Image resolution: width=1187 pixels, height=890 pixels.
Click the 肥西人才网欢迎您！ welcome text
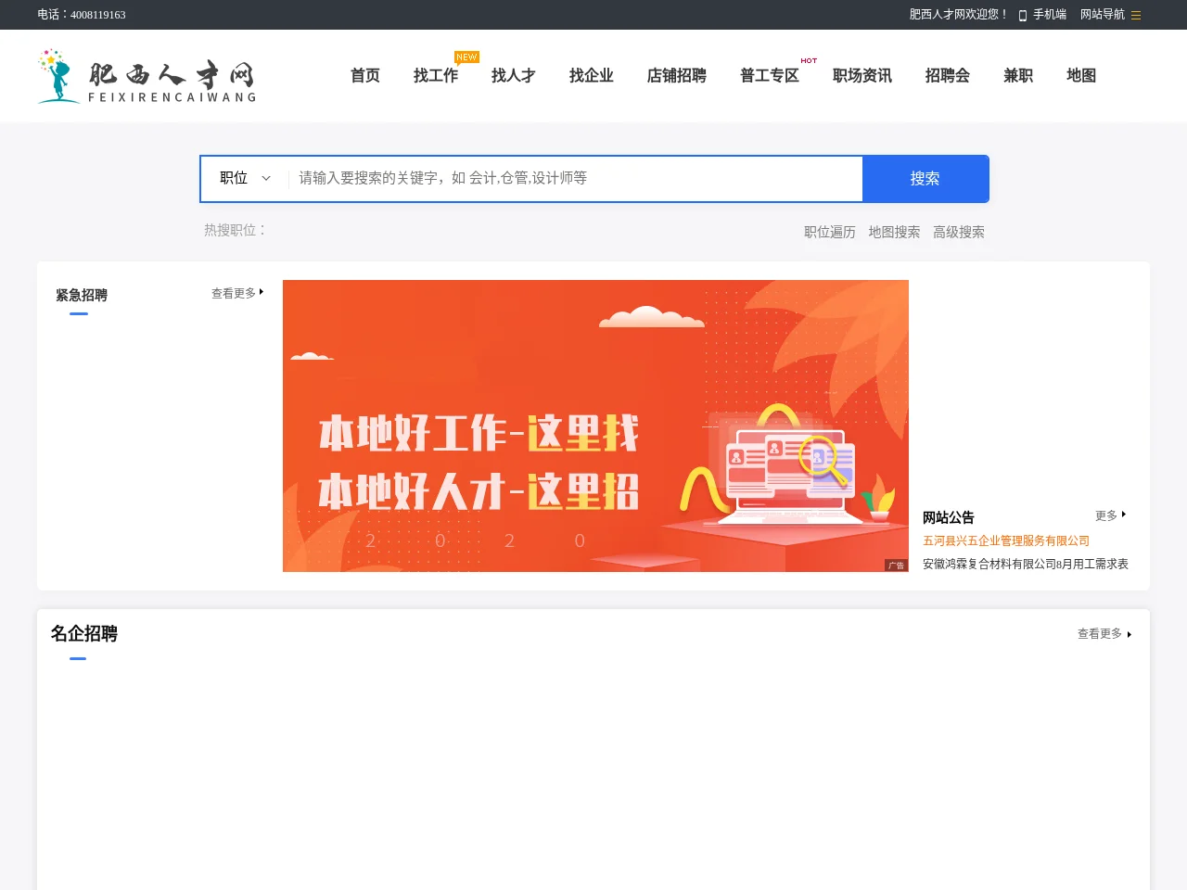(x=959, y=15)
